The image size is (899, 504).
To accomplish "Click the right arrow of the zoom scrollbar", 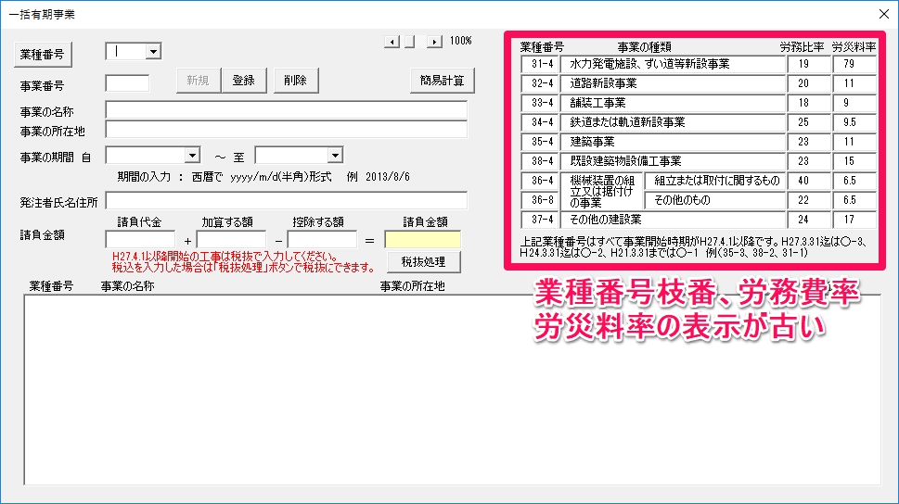I will [433, 42].
